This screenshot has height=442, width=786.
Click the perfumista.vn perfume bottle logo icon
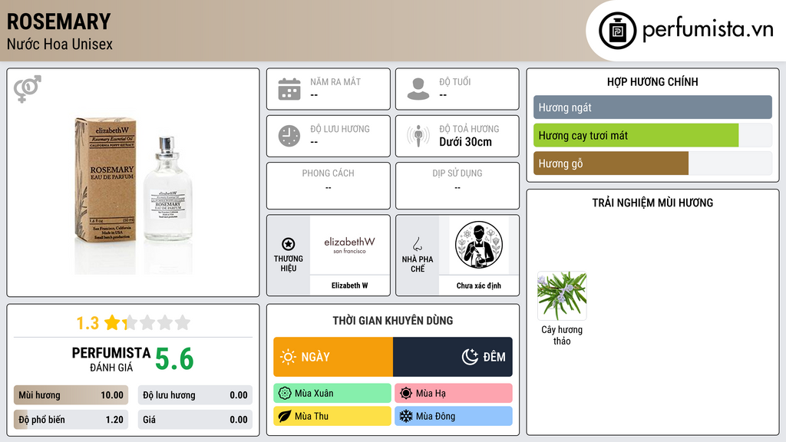tap(617, 31)
